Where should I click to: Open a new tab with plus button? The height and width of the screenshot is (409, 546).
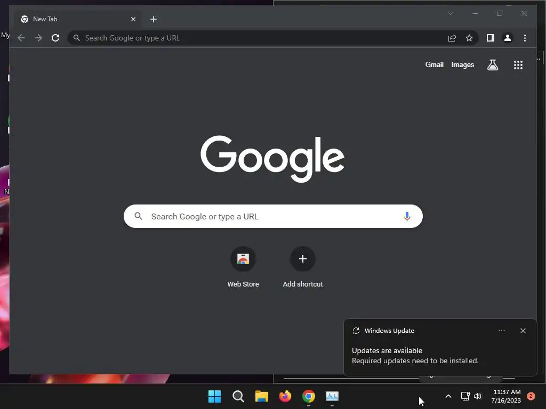pos(154,19)
